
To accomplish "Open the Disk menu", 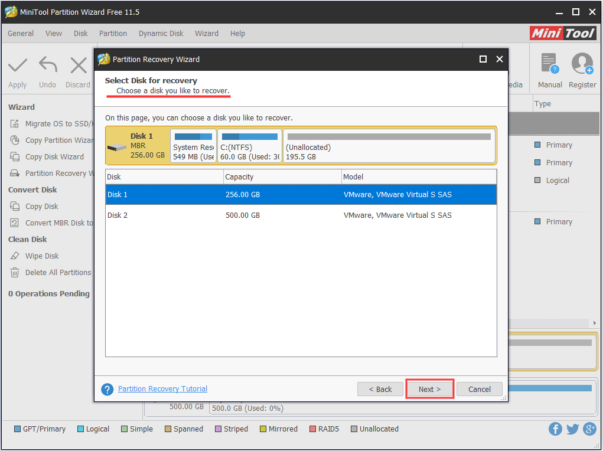I will click(81, 34).
